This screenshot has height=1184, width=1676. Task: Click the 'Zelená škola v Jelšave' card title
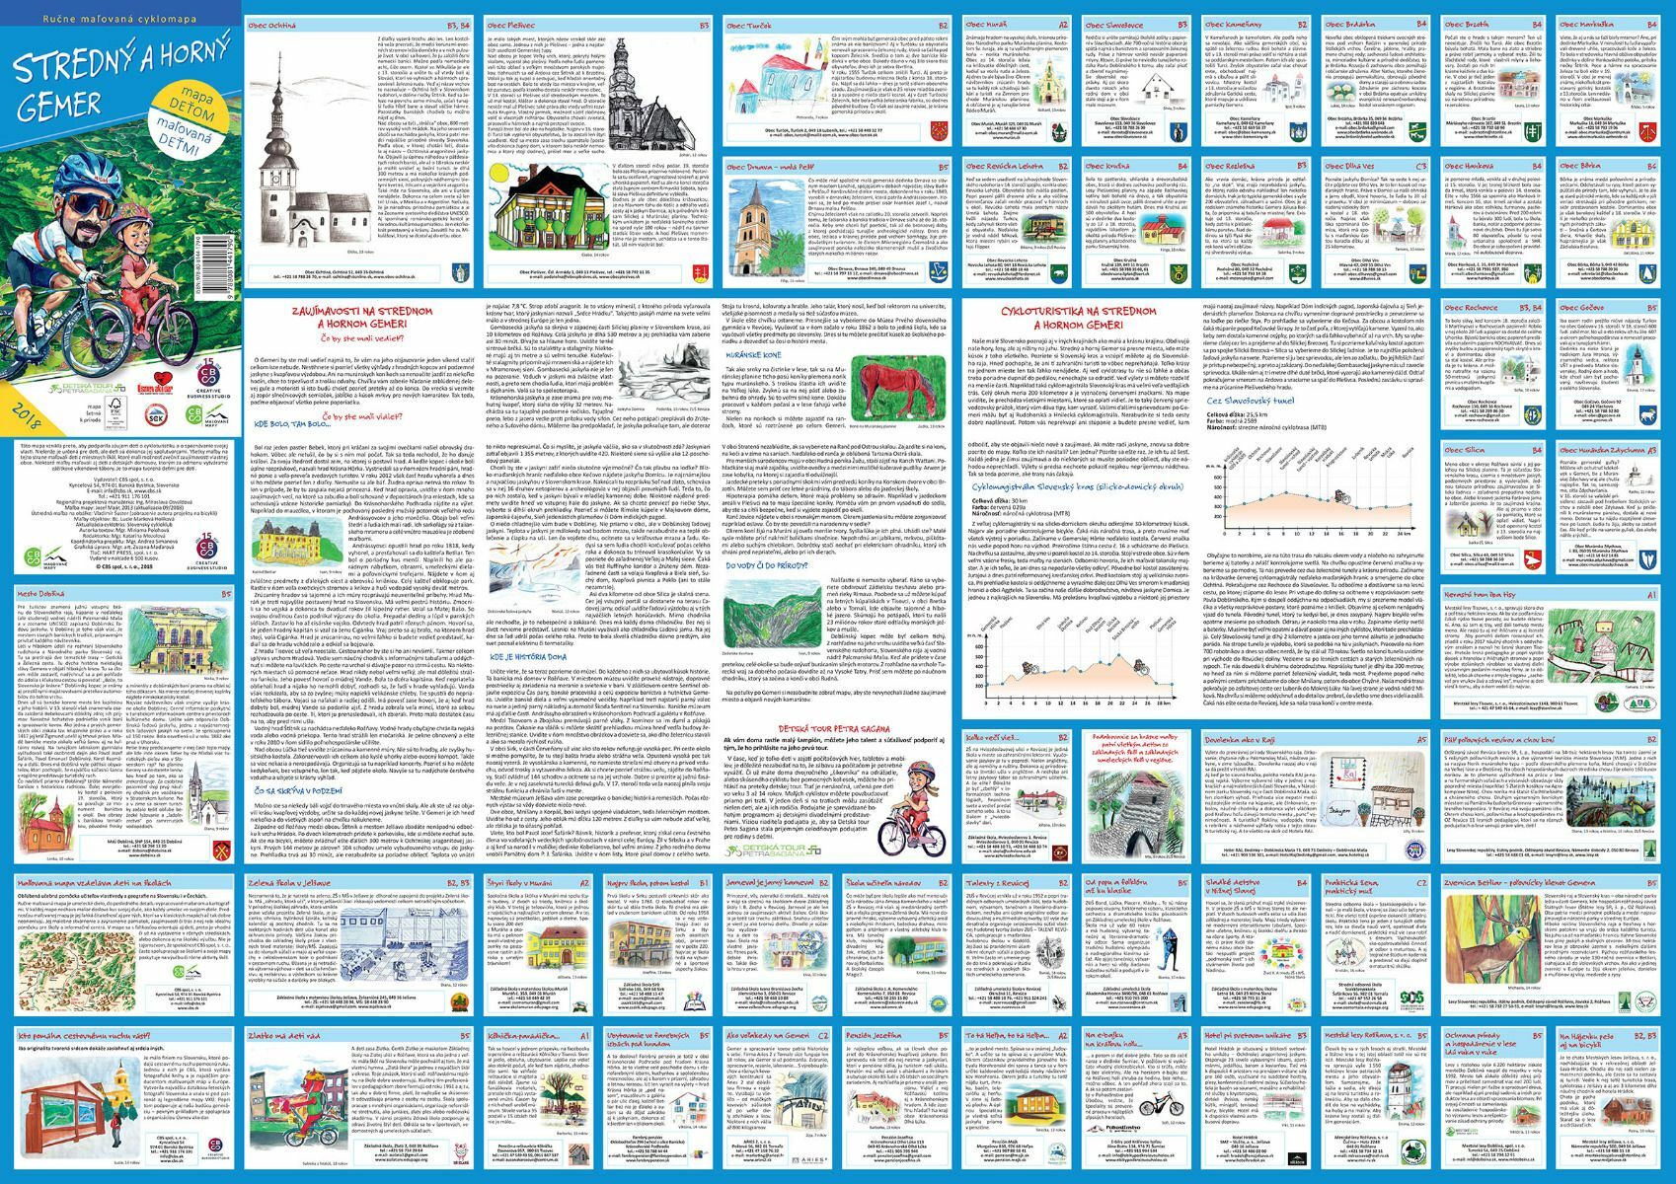coord(289,883)
